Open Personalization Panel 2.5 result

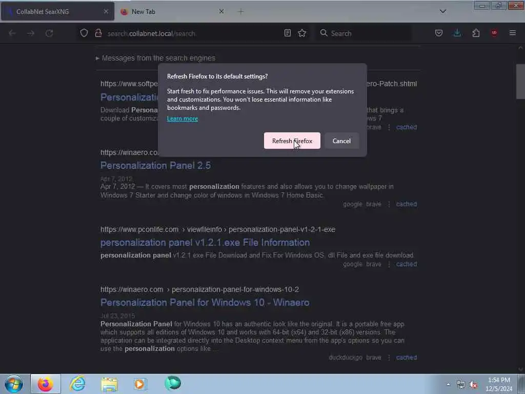(156, 166)
